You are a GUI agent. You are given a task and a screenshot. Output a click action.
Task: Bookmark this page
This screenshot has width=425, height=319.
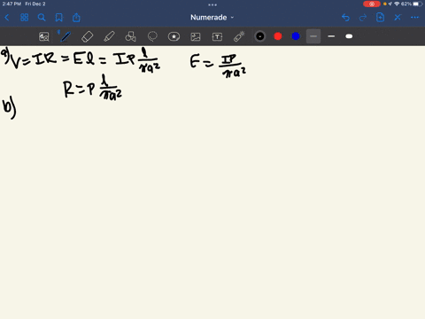click(59, 18)
